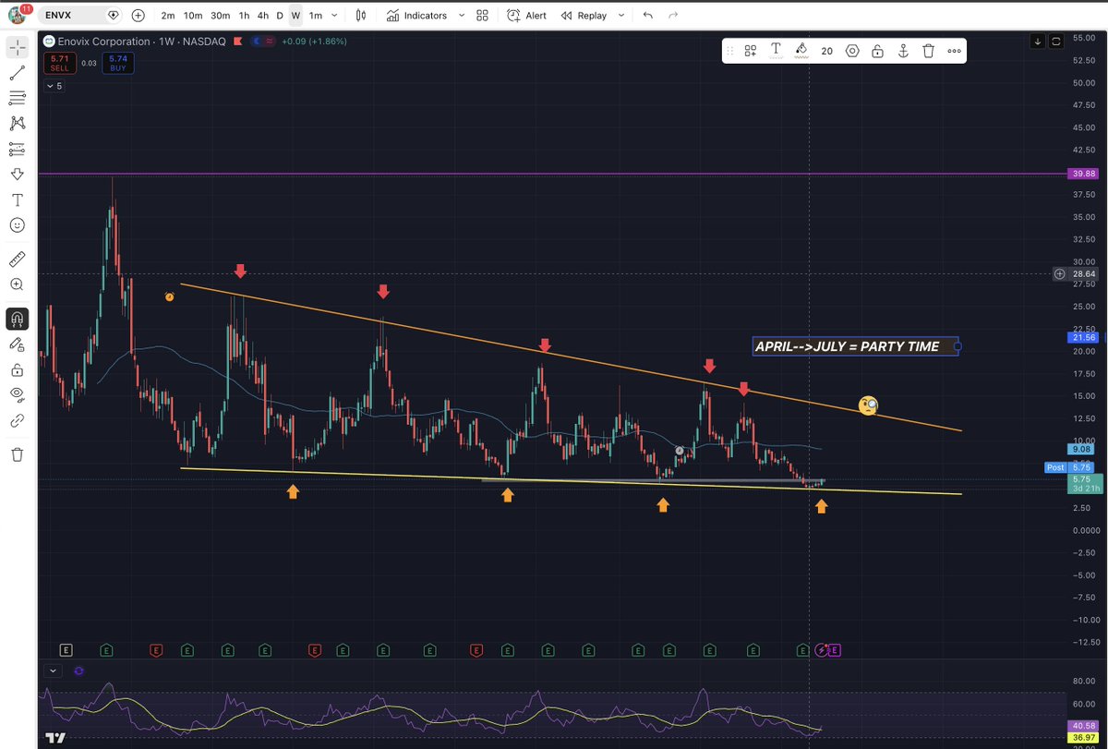Click the red SELL 5.71 button
The image size is (1108, 749).
(x=59, y=63)
